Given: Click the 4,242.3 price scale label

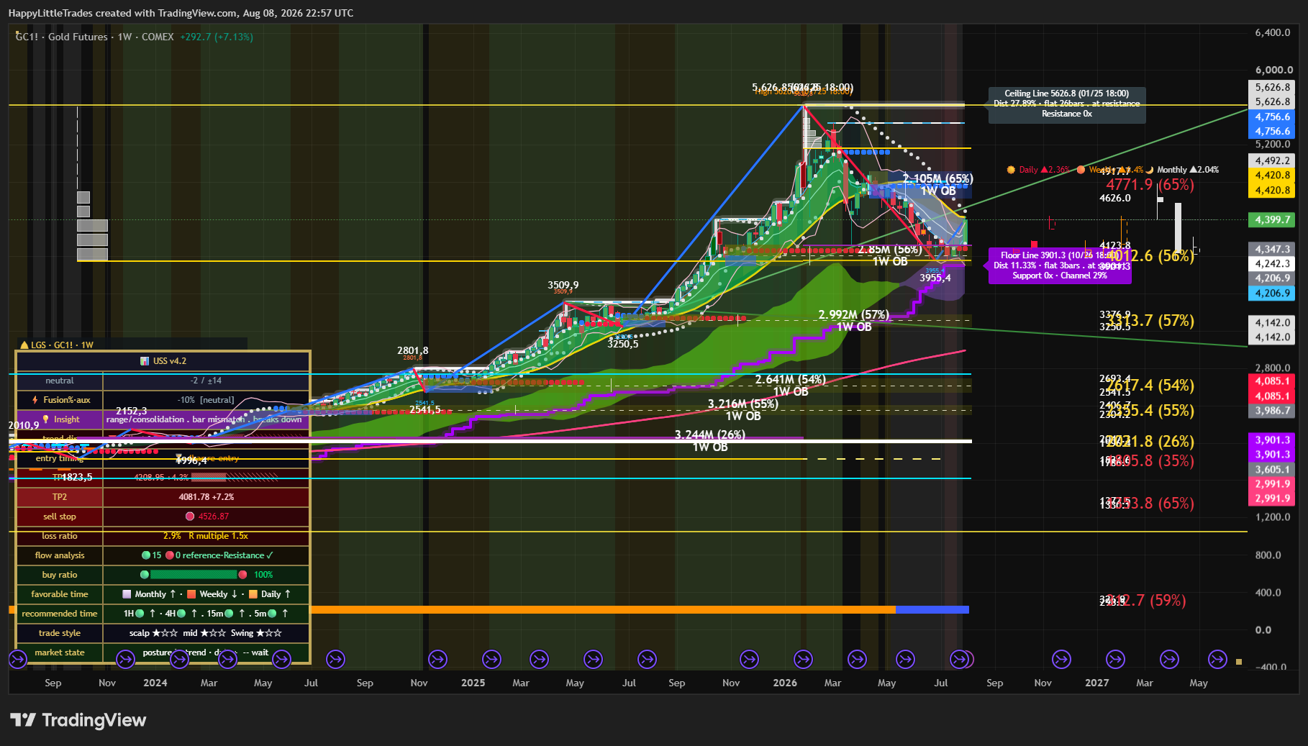Looking at the screenshot, I should (x=1273, y=264).
